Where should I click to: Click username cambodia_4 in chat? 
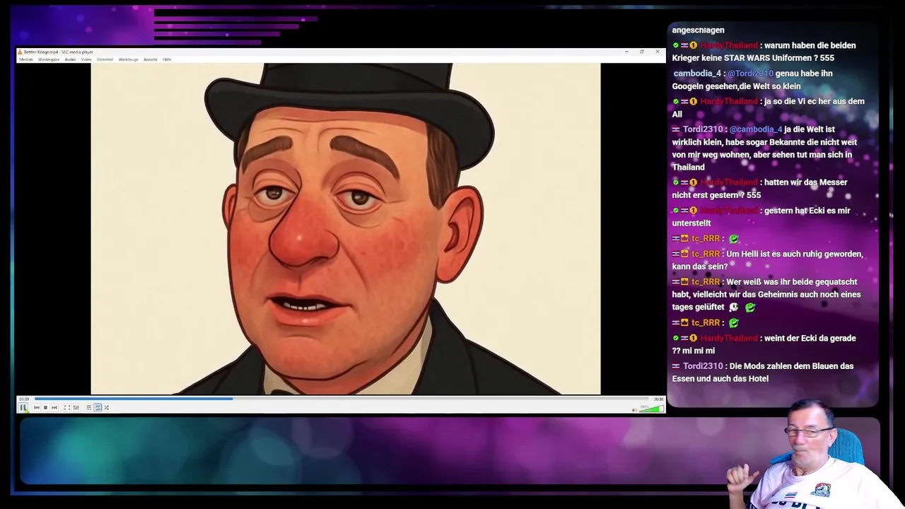point(697,74)
